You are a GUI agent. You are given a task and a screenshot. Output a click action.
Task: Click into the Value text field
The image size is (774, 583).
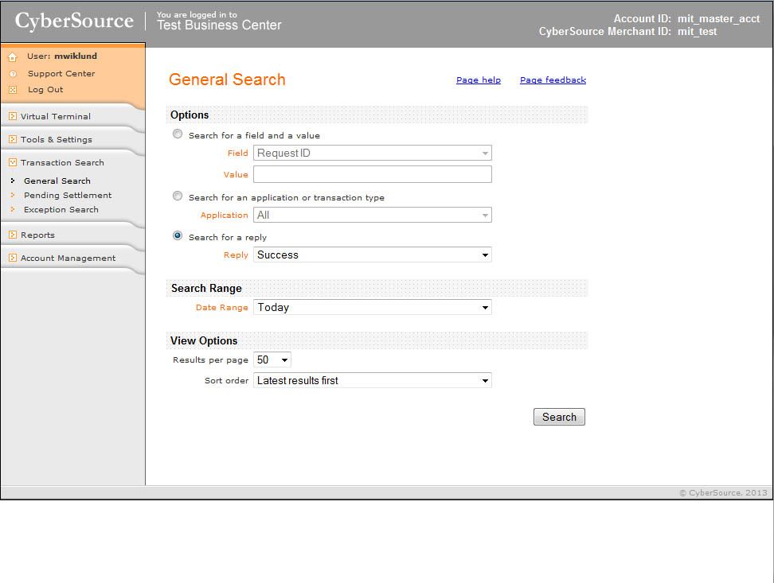[372, 174]
